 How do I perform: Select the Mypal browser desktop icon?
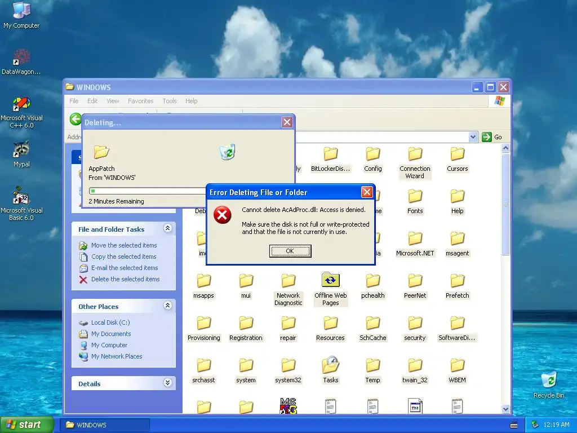(21, 154)
